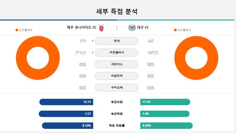Click the left orange 오픈플레이 legend dot
Screen dimensions: 236x133
click(17, 30)
